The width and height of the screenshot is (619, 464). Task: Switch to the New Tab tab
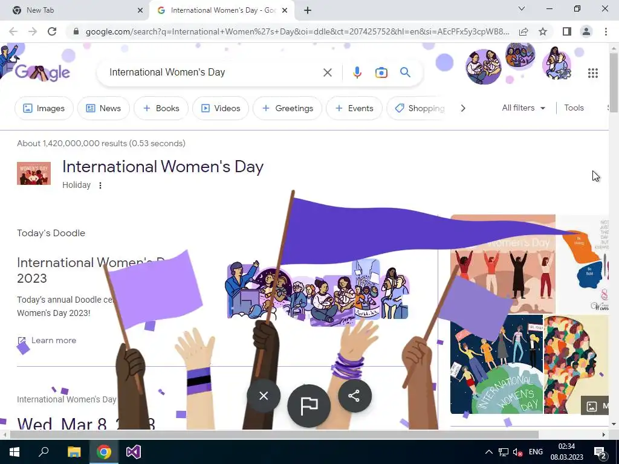[74, 11]
